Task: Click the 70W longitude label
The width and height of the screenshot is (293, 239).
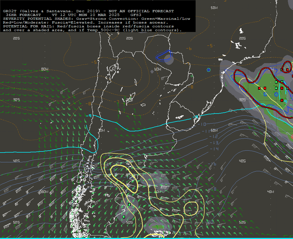Action: tap(101, 130)
